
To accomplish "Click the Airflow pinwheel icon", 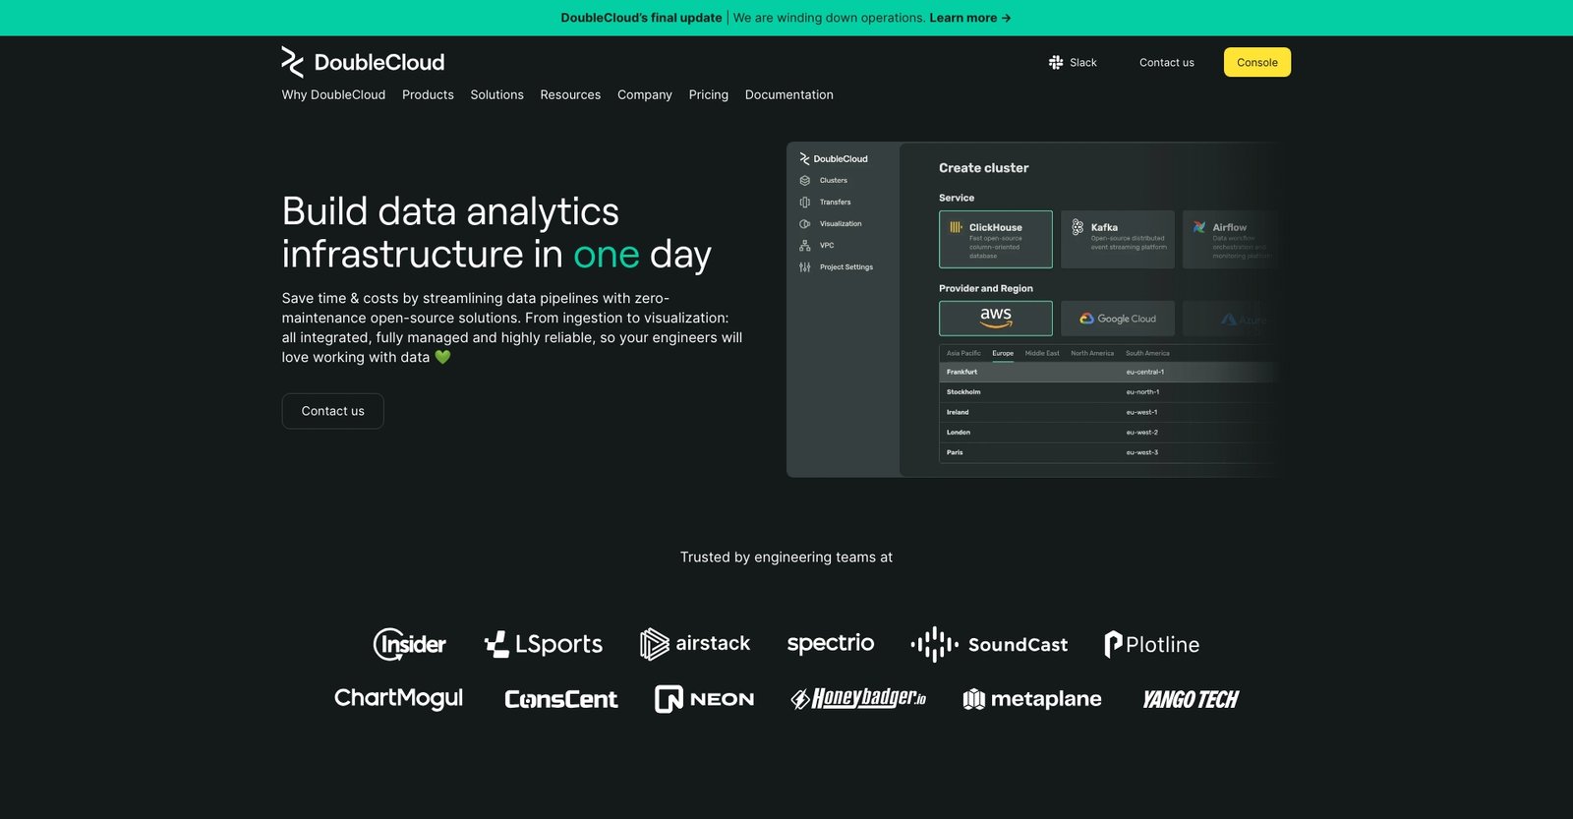I will [1199, 227].
